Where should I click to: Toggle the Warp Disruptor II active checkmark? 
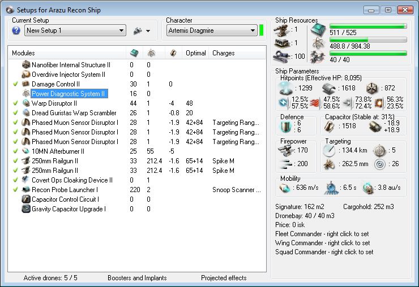pyautogui.click(x=15, y=103)
